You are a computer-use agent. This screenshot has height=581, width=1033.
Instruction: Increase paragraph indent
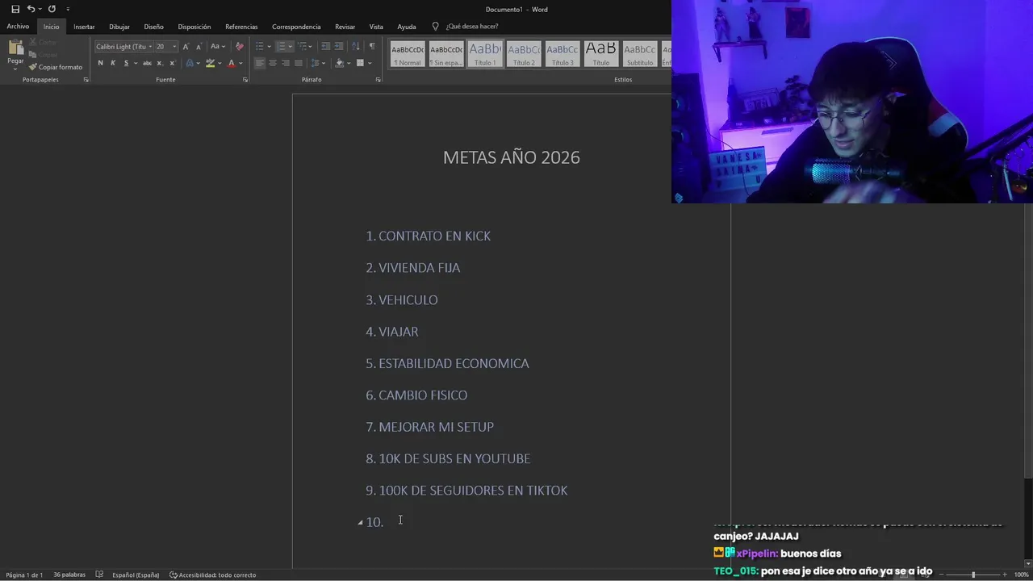(x=339, y=47)
